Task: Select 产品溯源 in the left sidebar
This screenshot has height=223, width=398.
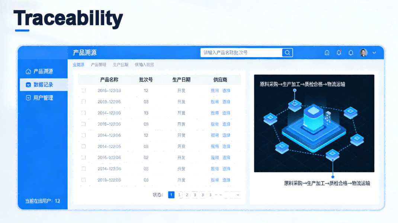Action: tap(42, 71)
